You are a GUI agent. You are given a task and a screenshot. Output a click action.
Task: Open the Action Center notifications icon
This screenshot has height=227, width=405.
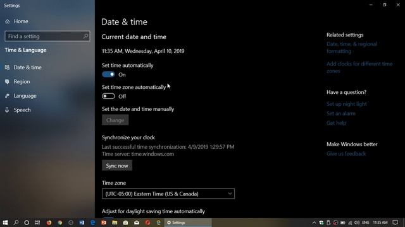click(x=395, y=223)
